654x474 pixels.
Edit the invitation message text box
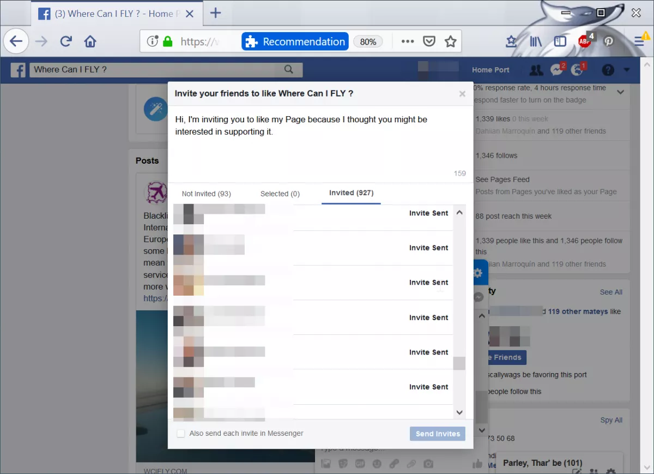320,144
